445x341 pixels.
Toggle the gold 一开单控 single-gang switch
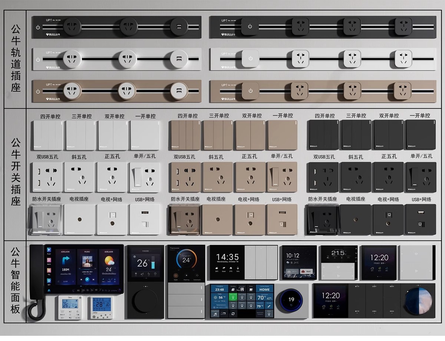click(283, 135)
